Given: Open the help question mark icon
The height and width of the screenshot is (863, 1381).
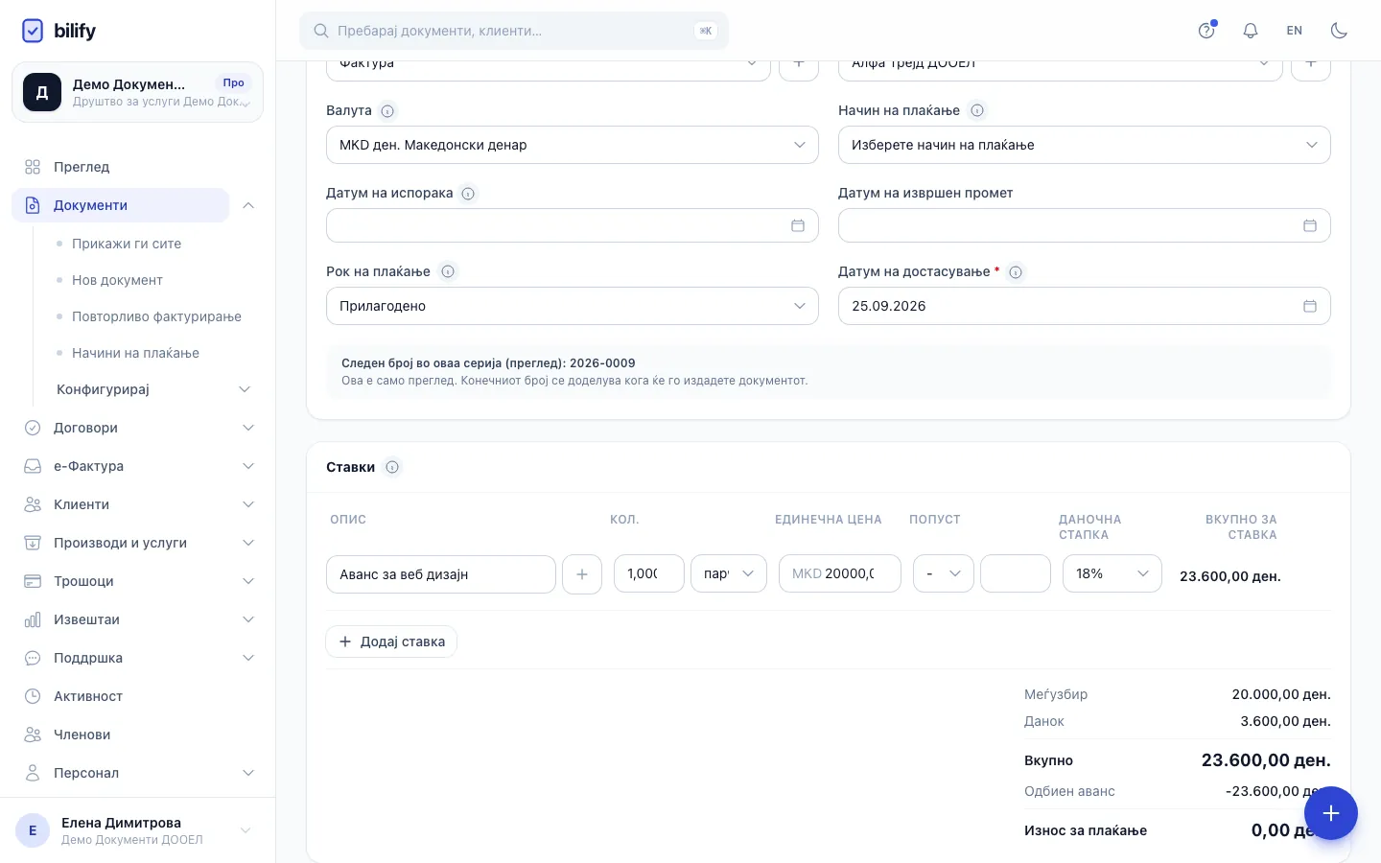Looking at the screenshot, I should [x=1206, y=31].
